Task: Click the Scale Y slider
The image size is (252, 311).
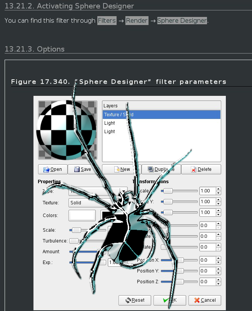Action: 179,202
